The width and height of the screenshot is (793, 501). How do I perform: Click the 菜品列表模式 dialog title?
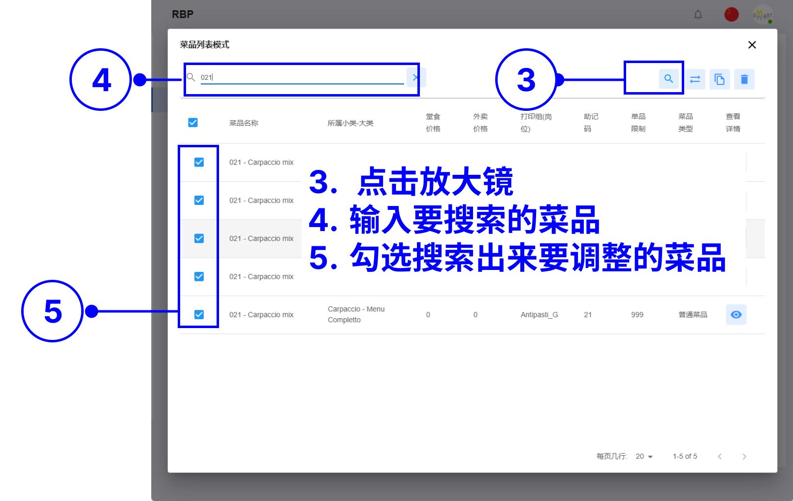coord(205,45)
